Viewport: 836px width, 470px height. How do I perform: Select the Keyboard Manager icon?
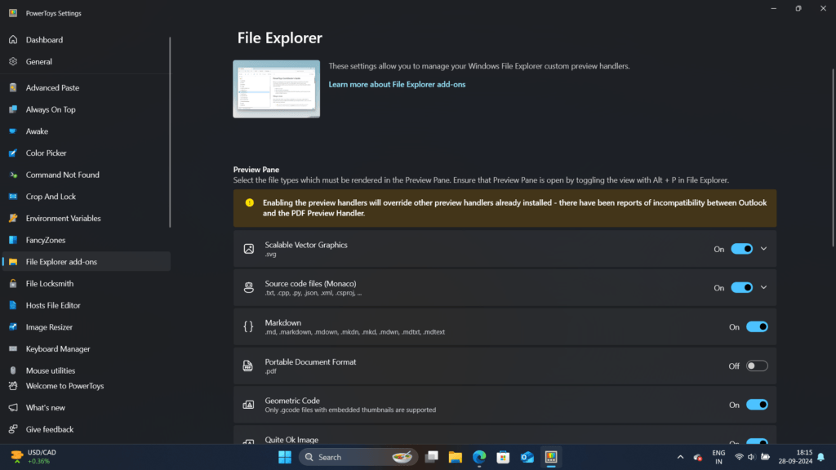pos(13,349)
